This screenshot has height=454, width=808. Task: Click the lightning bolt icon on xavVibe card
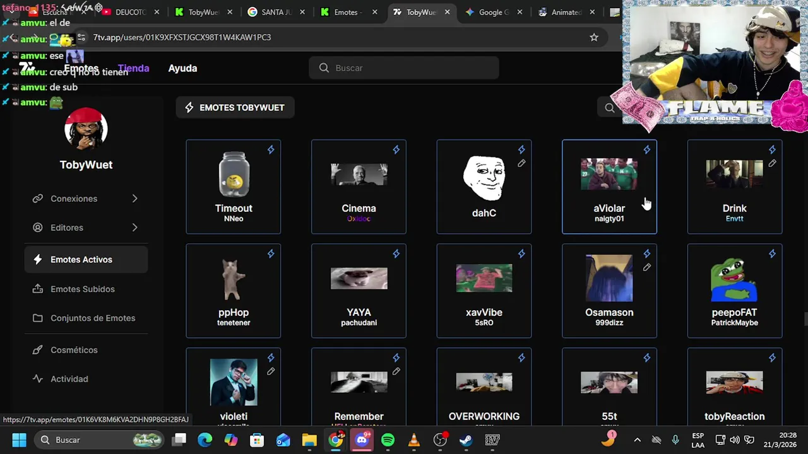(521, 254)
